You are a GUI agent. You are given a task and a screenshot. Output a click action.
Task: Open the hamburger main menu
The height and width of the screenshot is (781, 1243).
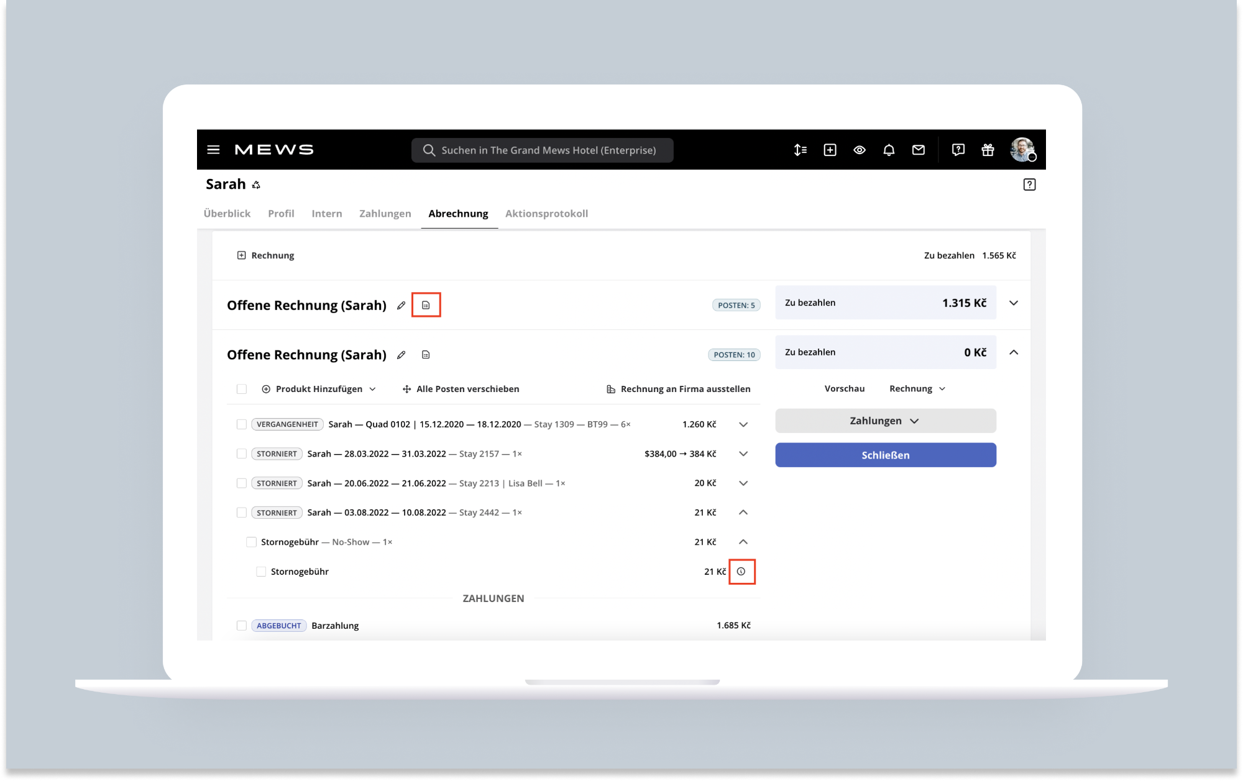(213, 150)
